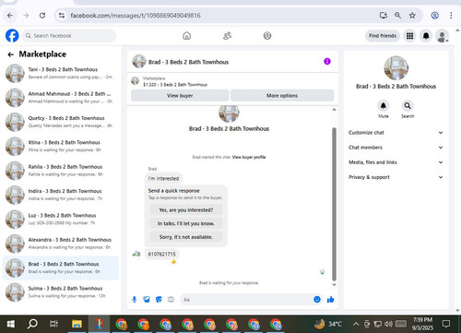Open Quetcy townhouse conversation
The image size is (461, 333).
click(x=61, y=122)
